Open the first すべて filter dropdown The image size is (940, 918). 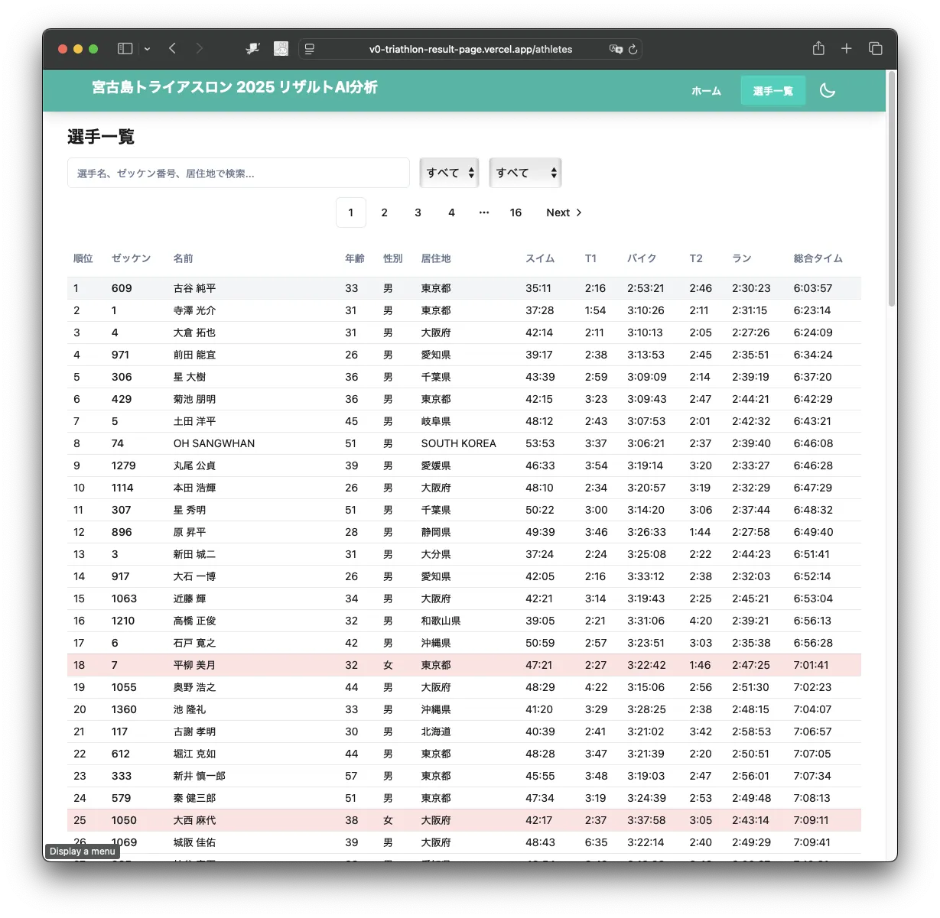tap(450, 173)
